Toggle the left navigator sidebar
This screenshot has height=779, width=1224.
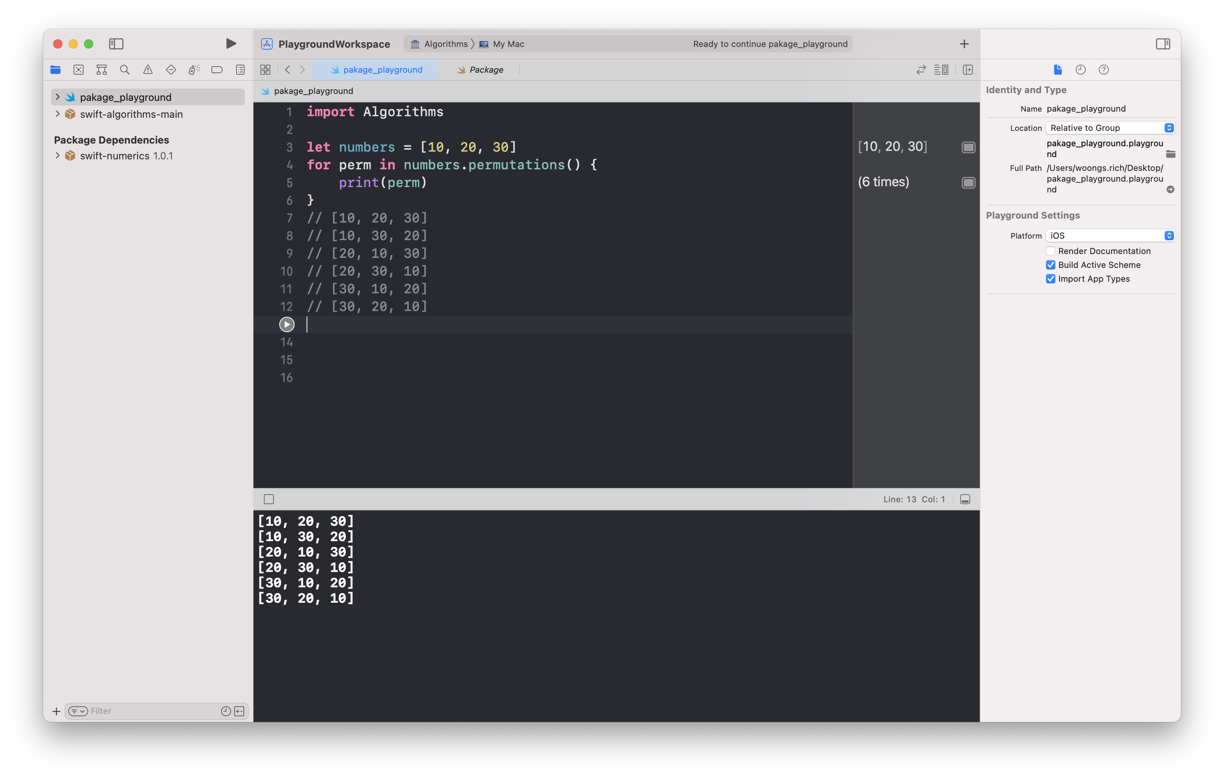[116, 43]
